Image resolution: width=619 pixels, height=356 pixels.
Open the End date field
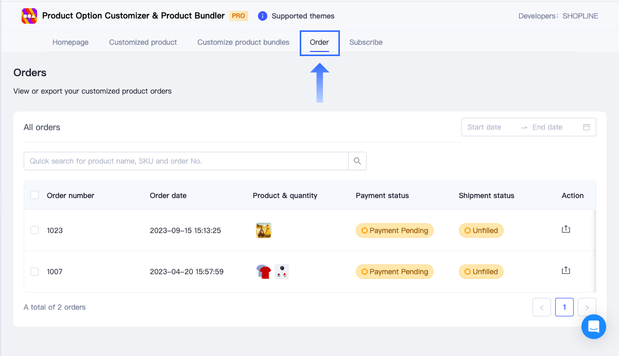[548, 127]
